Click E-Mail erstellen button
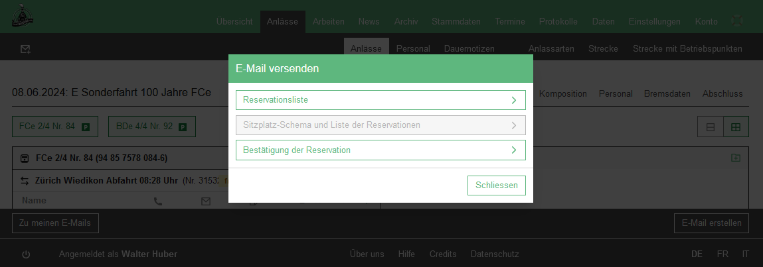 pyautogui.click(x=711, y=223)
